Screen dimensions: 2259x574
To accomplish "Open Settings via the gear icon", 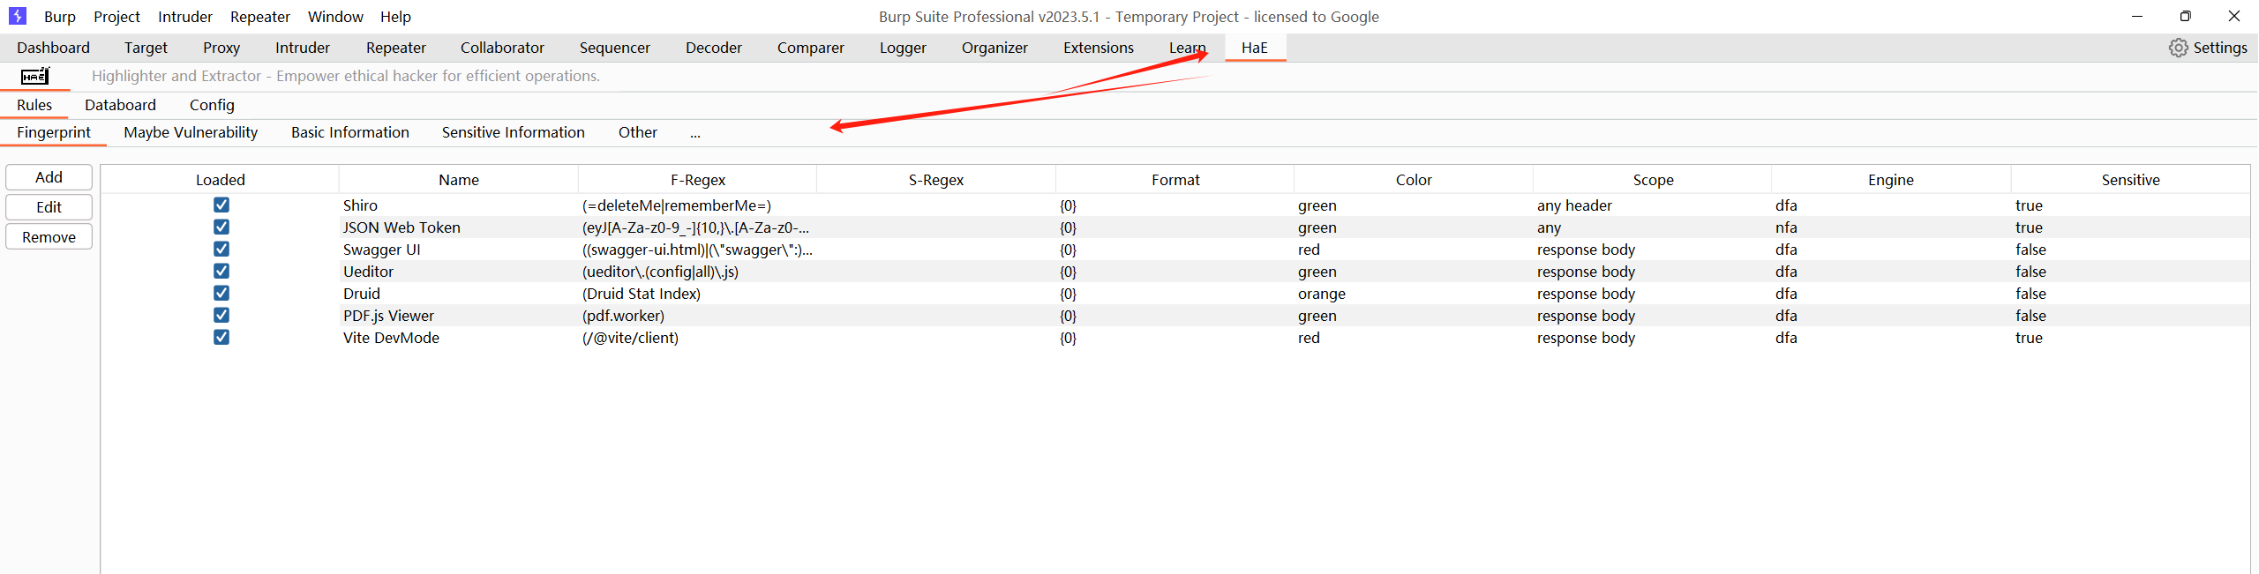I will coord(2178,48).
